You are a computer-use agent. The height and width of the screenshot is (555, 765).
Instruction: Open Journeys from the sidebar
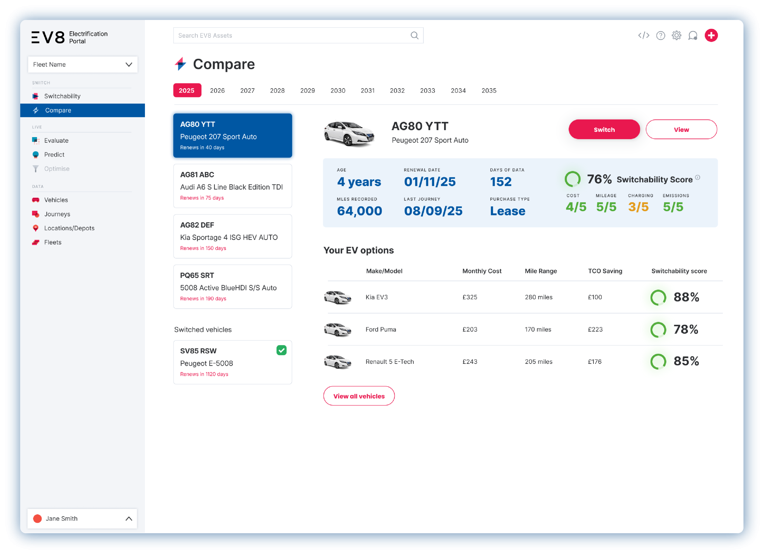tap(57, 214)
